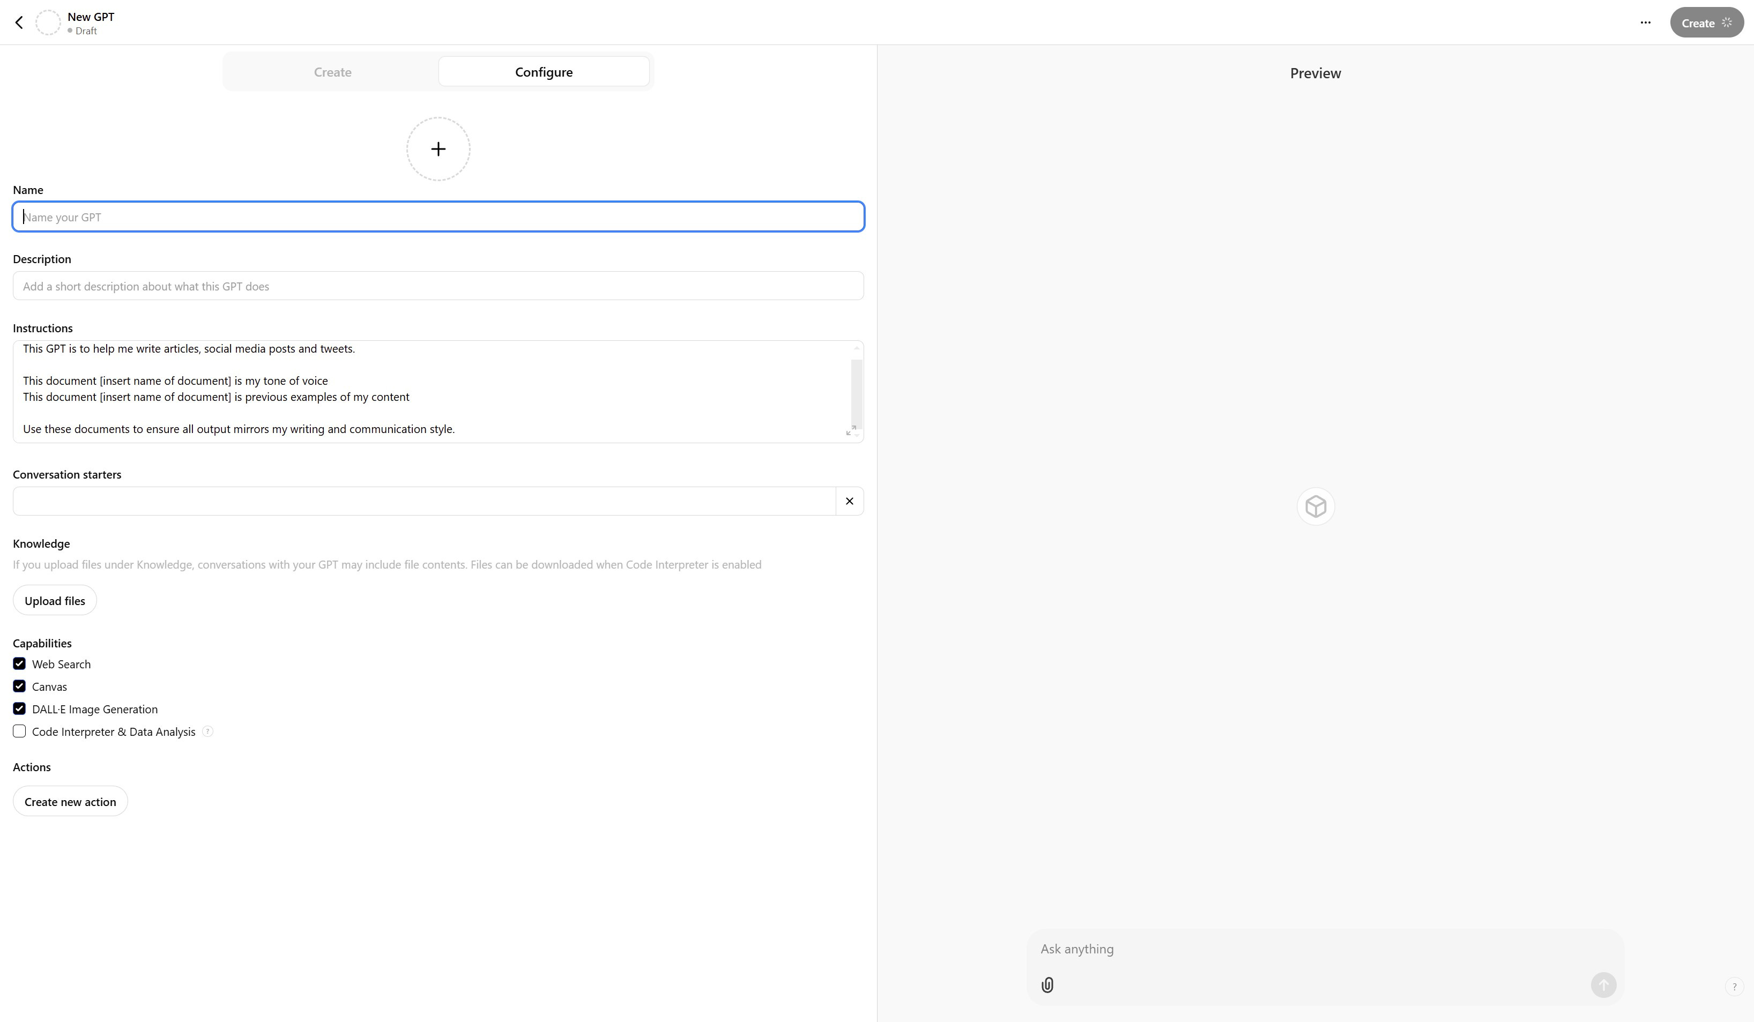Click the Description input field

click(438, 286)
